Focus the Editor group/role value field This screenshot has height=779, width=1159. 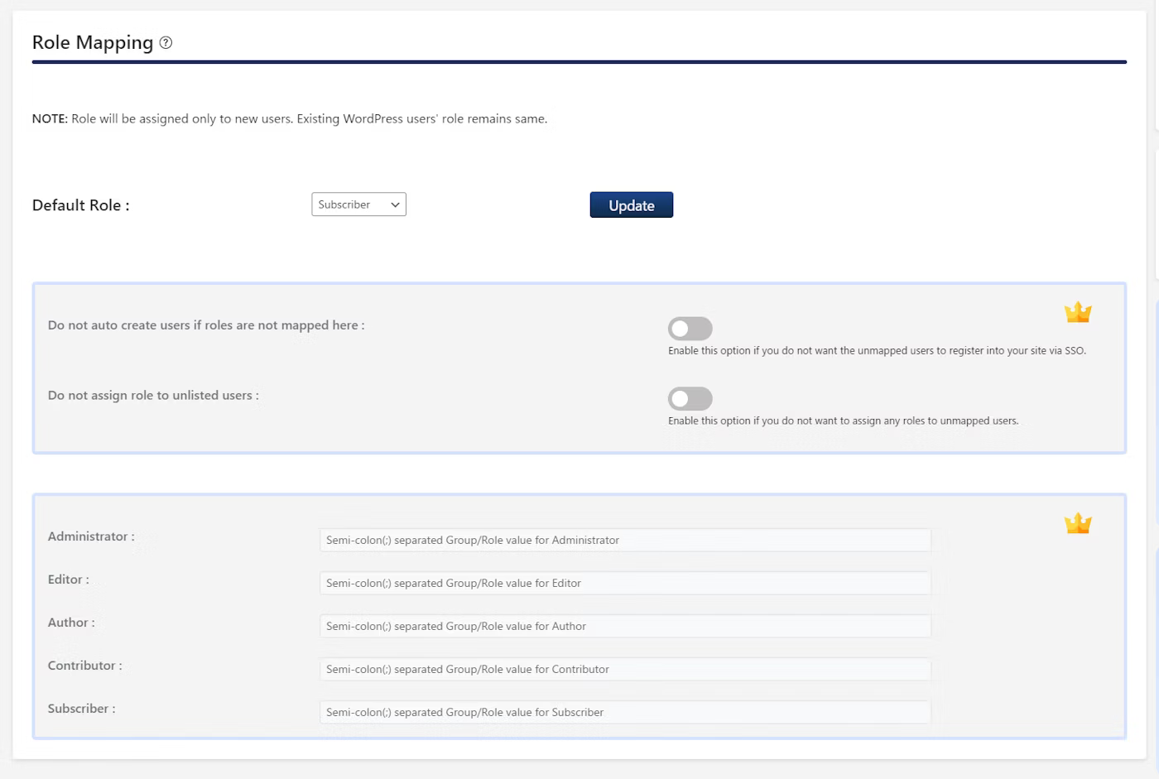(625, 583)
